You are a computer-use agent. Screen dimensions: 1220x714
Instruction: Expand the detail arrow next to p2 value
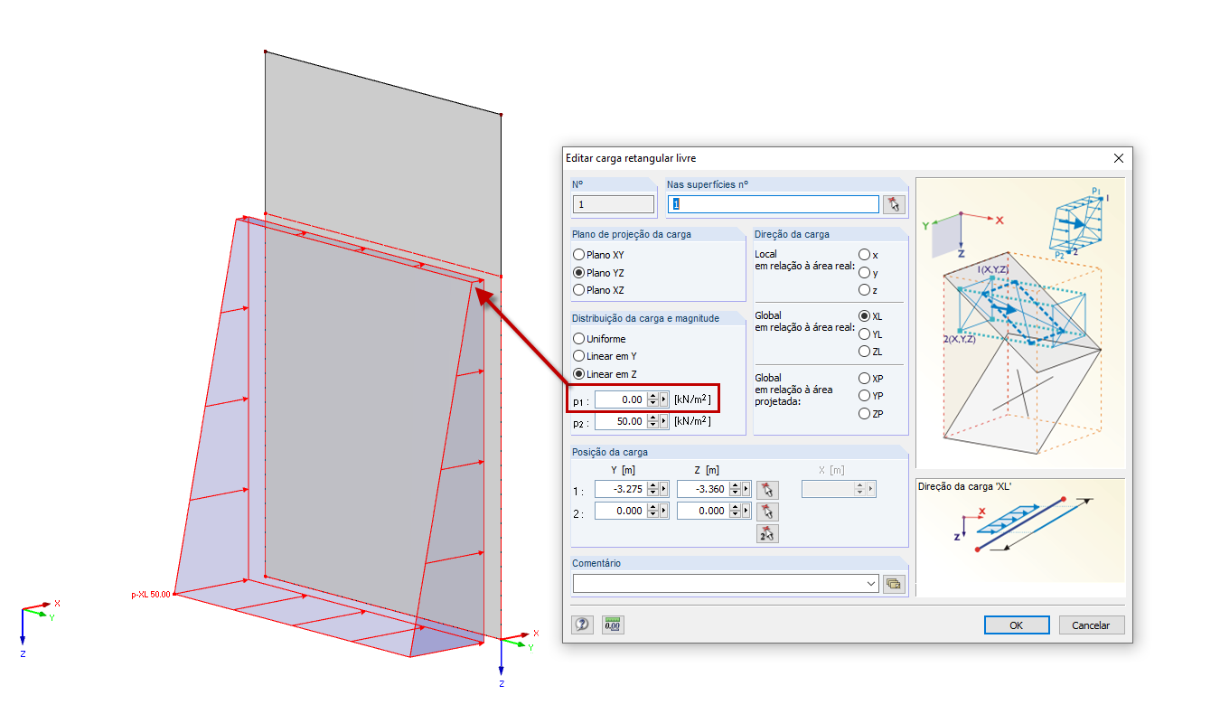[664, 420]
